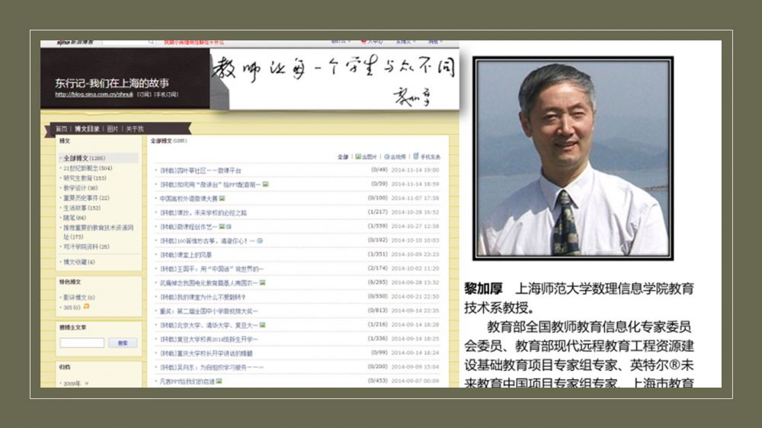Click picture icon beside 凡客PPT post
Viewport: 762px width, 428px height.
[219, 381]
